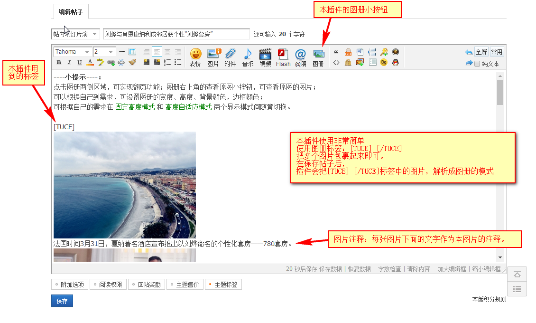
Task: Insert a code block angle-brackets icon
Action: [x=336, y=62]
